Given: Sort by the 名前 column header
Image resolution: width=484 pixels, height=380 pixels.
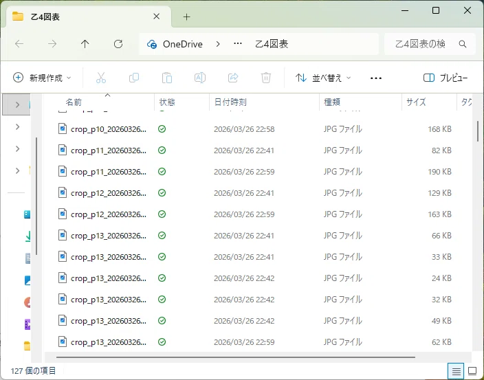Looking at the screenshot, I should (x=74, y=102).
